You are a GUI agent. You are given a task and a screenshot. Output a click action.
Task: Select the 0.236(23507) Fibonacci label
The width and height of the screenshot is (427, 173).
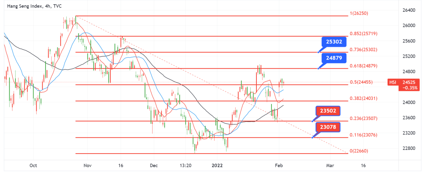click(363, 118)
